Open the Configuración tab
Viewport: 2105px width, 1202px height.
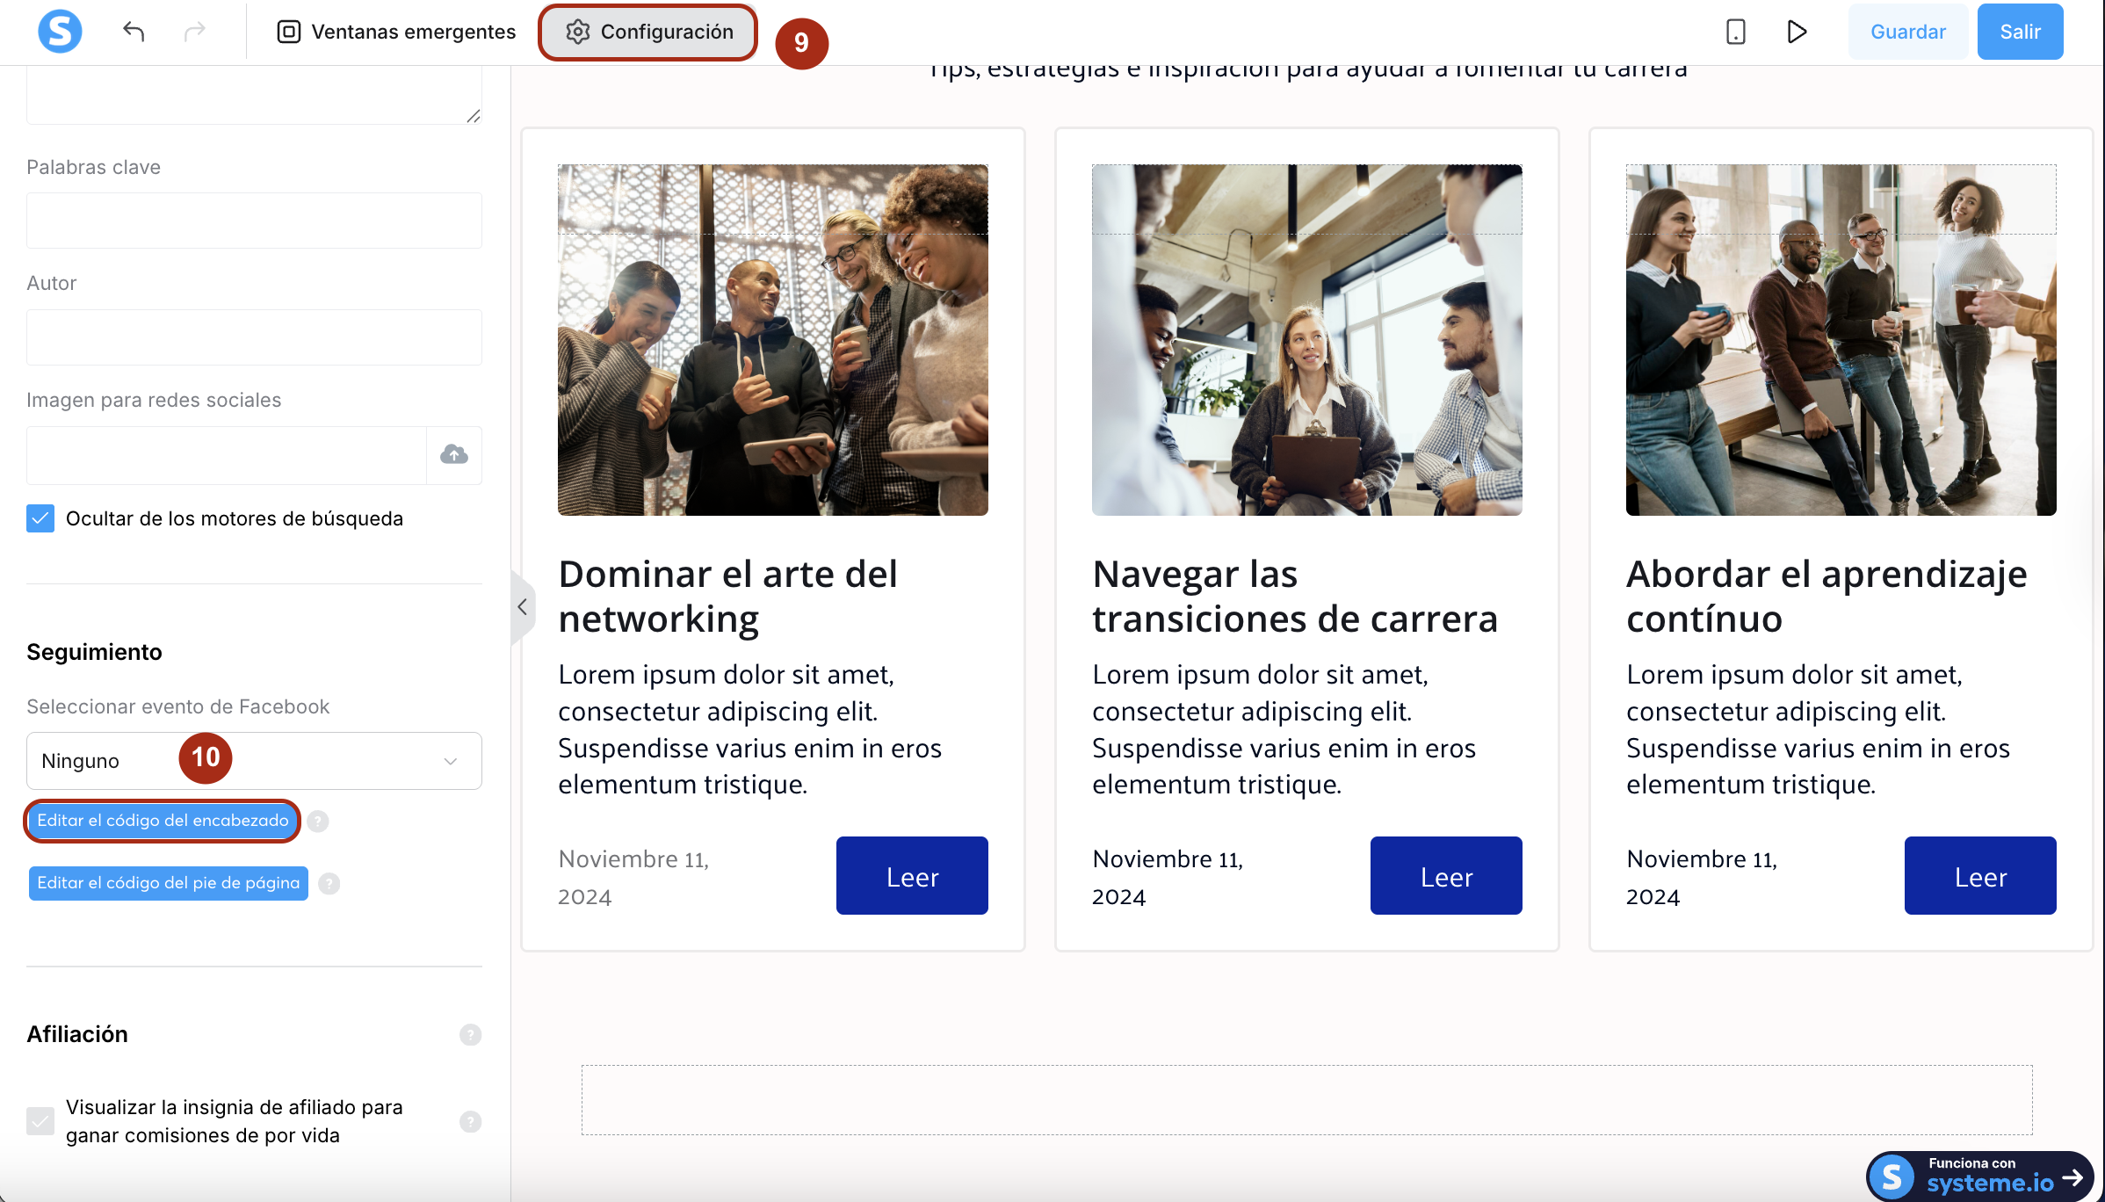pyautogui.click(x=648, y=32)
